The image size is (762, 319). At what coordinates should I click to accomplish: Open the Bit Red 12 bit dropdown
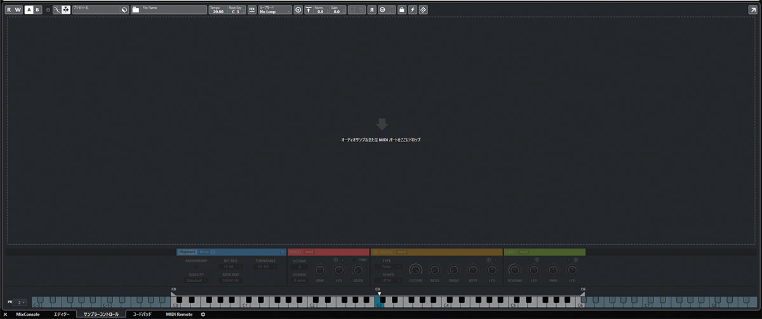click(x=230, y=266)
